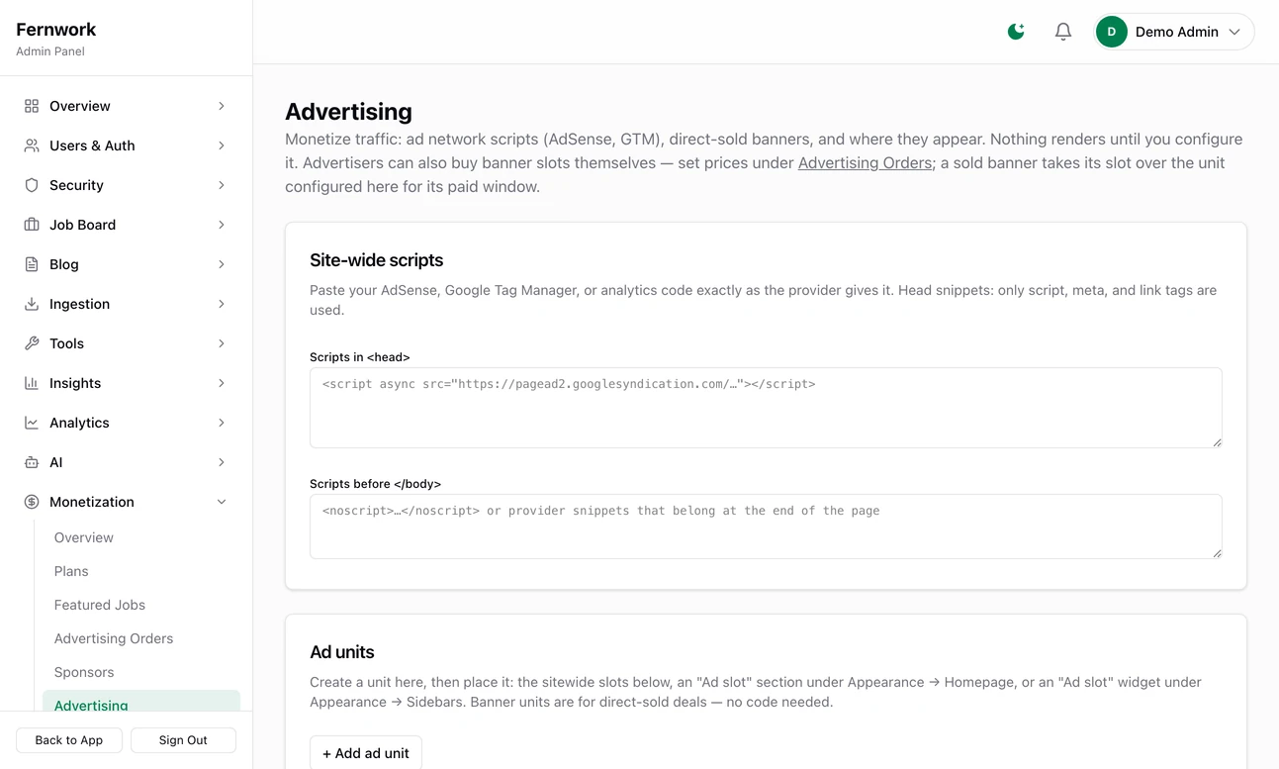The width and height of the screenshot is (1279, 769).
Task: Toggle dark mode with moon icon
Action: click(1016, 32)
